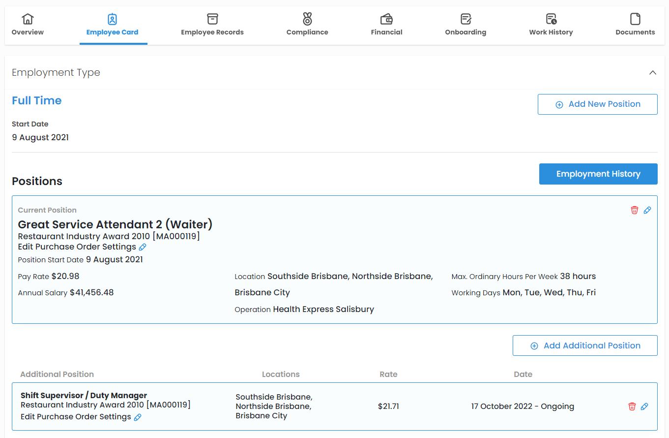Screen dimensions: 669x438
Task: Collapse the Employment Type section
Action: pyautogui.click(x=652, y=73)
